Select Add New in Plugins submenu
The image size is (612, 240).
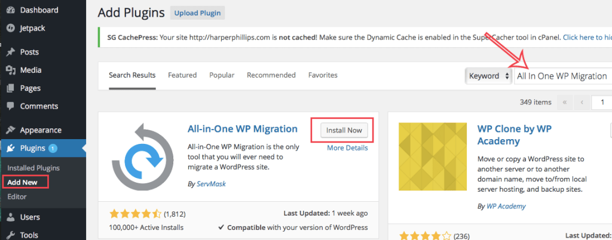22,181
